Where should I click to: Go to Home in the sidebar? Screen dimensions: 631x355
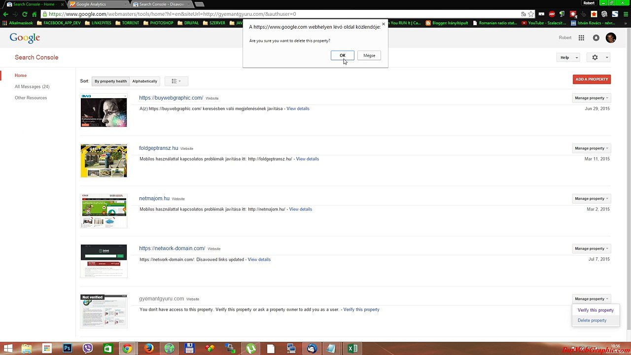coord(21,75)
